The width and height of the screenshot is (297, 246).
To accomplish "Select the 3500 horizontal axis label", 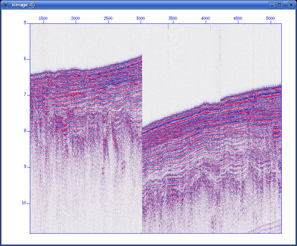I will 173,18.
